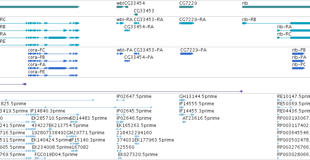Viewport: 310px width, 160px height.
Task: Click the rib-PB protein feature
Action: [x=298, y=54]
